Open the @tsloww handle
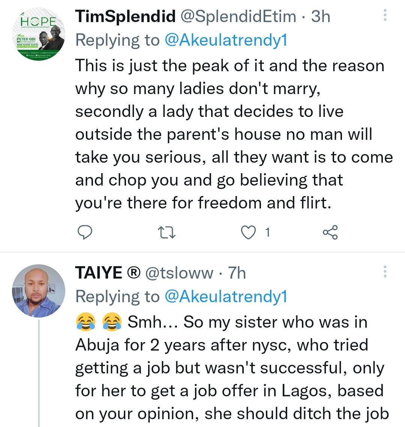This screenshot has height=427, width=405. (x=178, y=273)
